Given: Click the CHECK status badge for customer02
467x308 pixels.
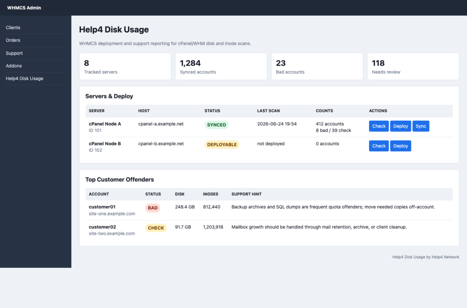Looking at the screenshot, I should (156, 228).
